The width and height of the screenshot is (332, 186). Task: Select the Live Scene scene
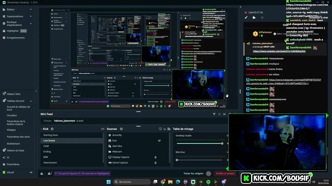click(x=72, y=141)
